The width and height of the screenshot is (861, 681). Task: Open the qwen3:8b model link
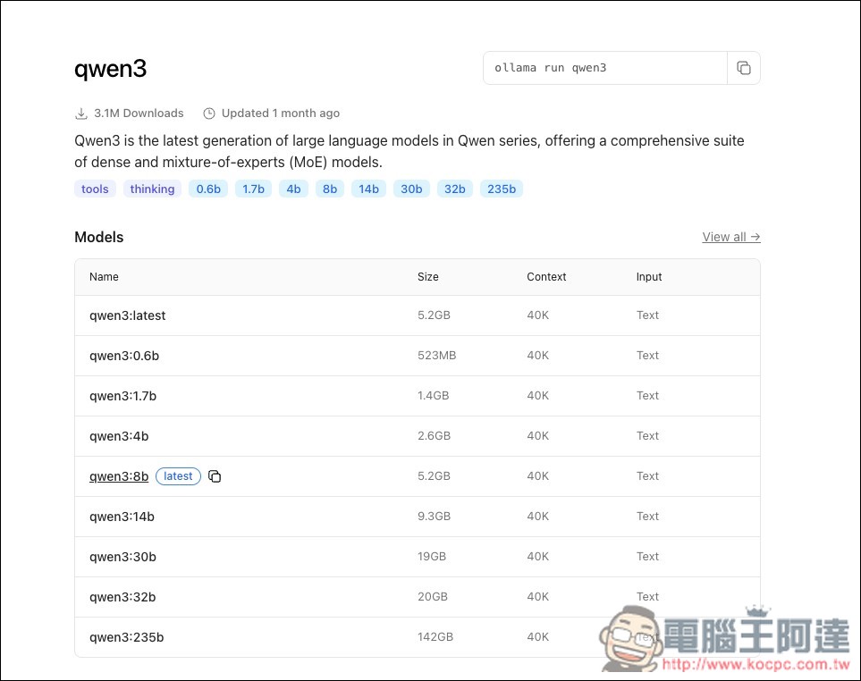click(x=119, y=476)
